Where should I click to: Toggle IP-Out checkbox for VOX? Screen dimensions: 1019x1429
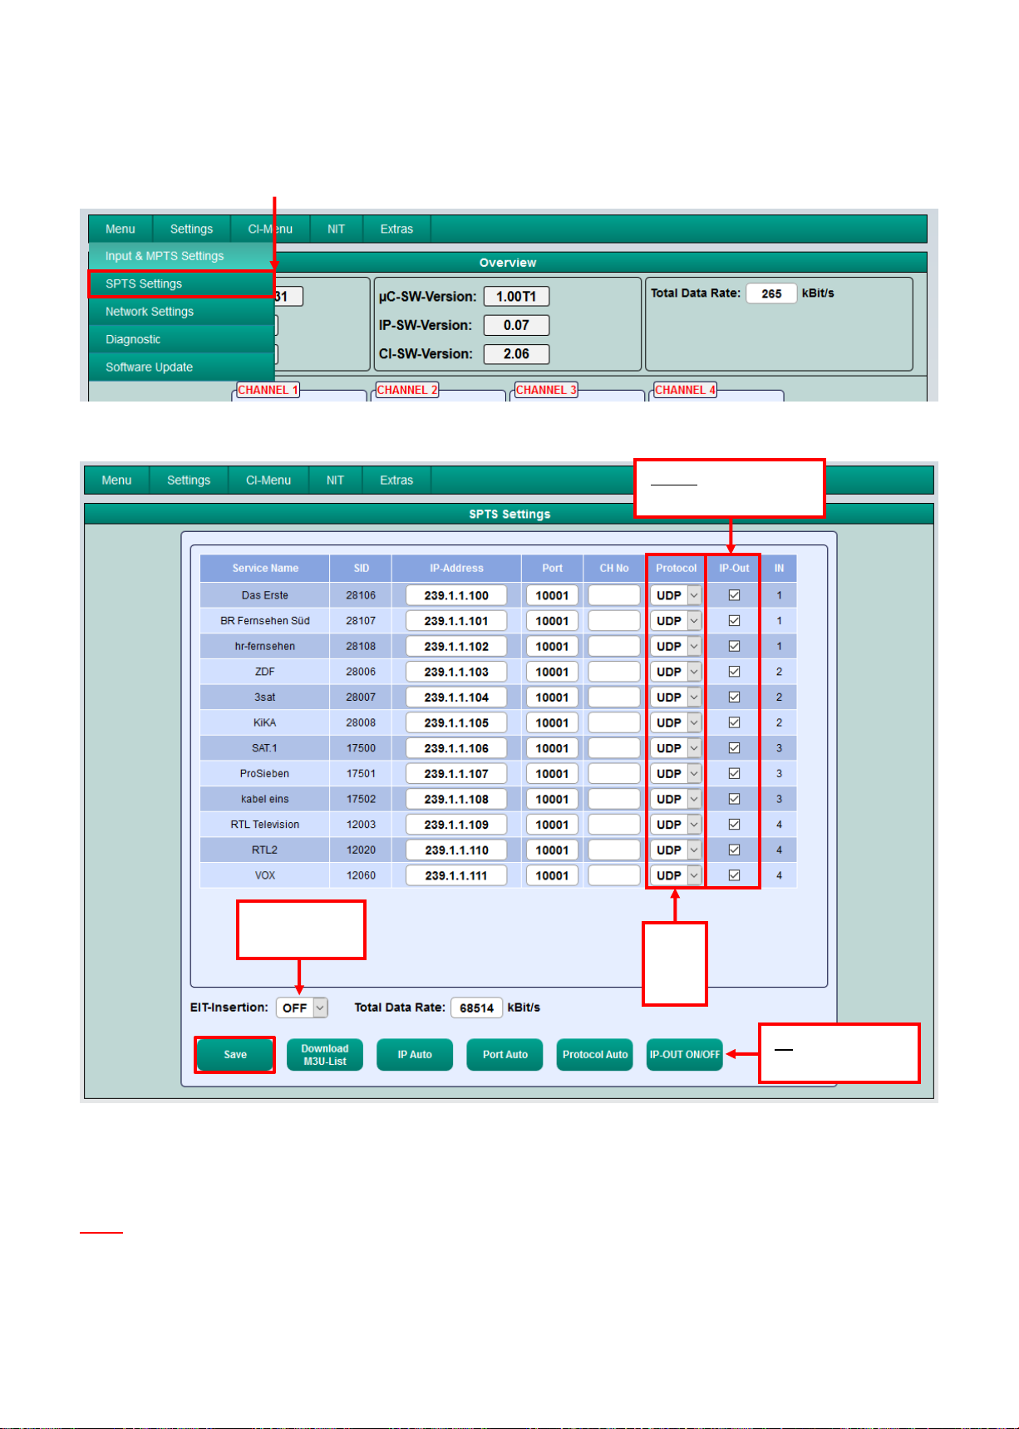735,875
